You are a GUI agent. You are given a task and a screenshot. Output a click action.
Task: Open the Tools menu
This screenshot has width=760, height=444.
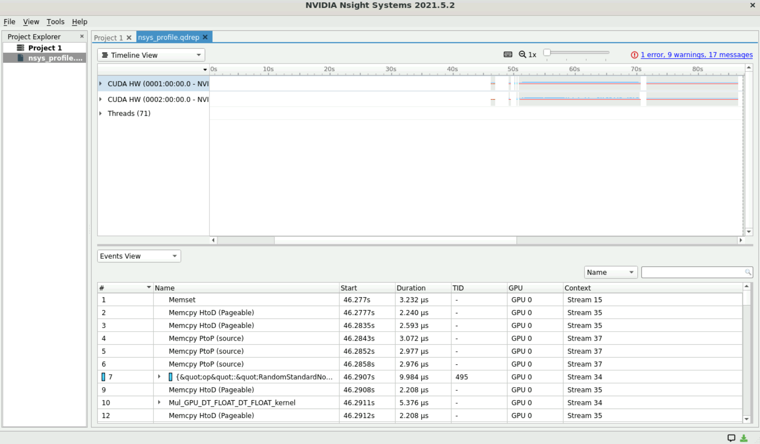click(x=56, y=21)
